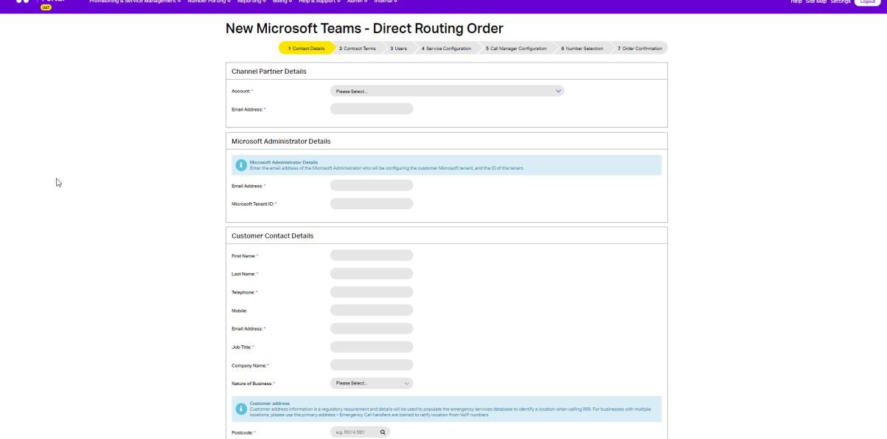
Task: Click the Channel Partner Email Address field
Action: click(372, 108)
